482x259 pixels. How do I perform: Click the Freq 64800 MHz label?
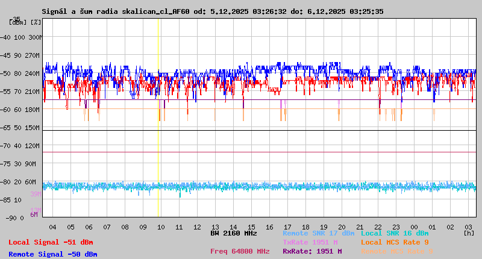[x=240, y=251]
